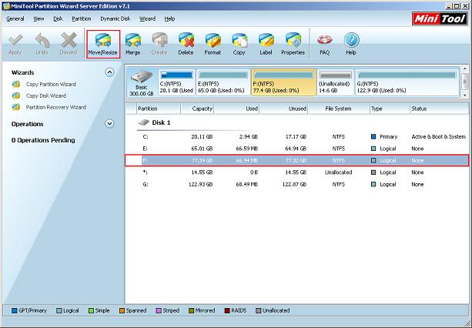Select the Move/Resize partition tool

point(103,44)
